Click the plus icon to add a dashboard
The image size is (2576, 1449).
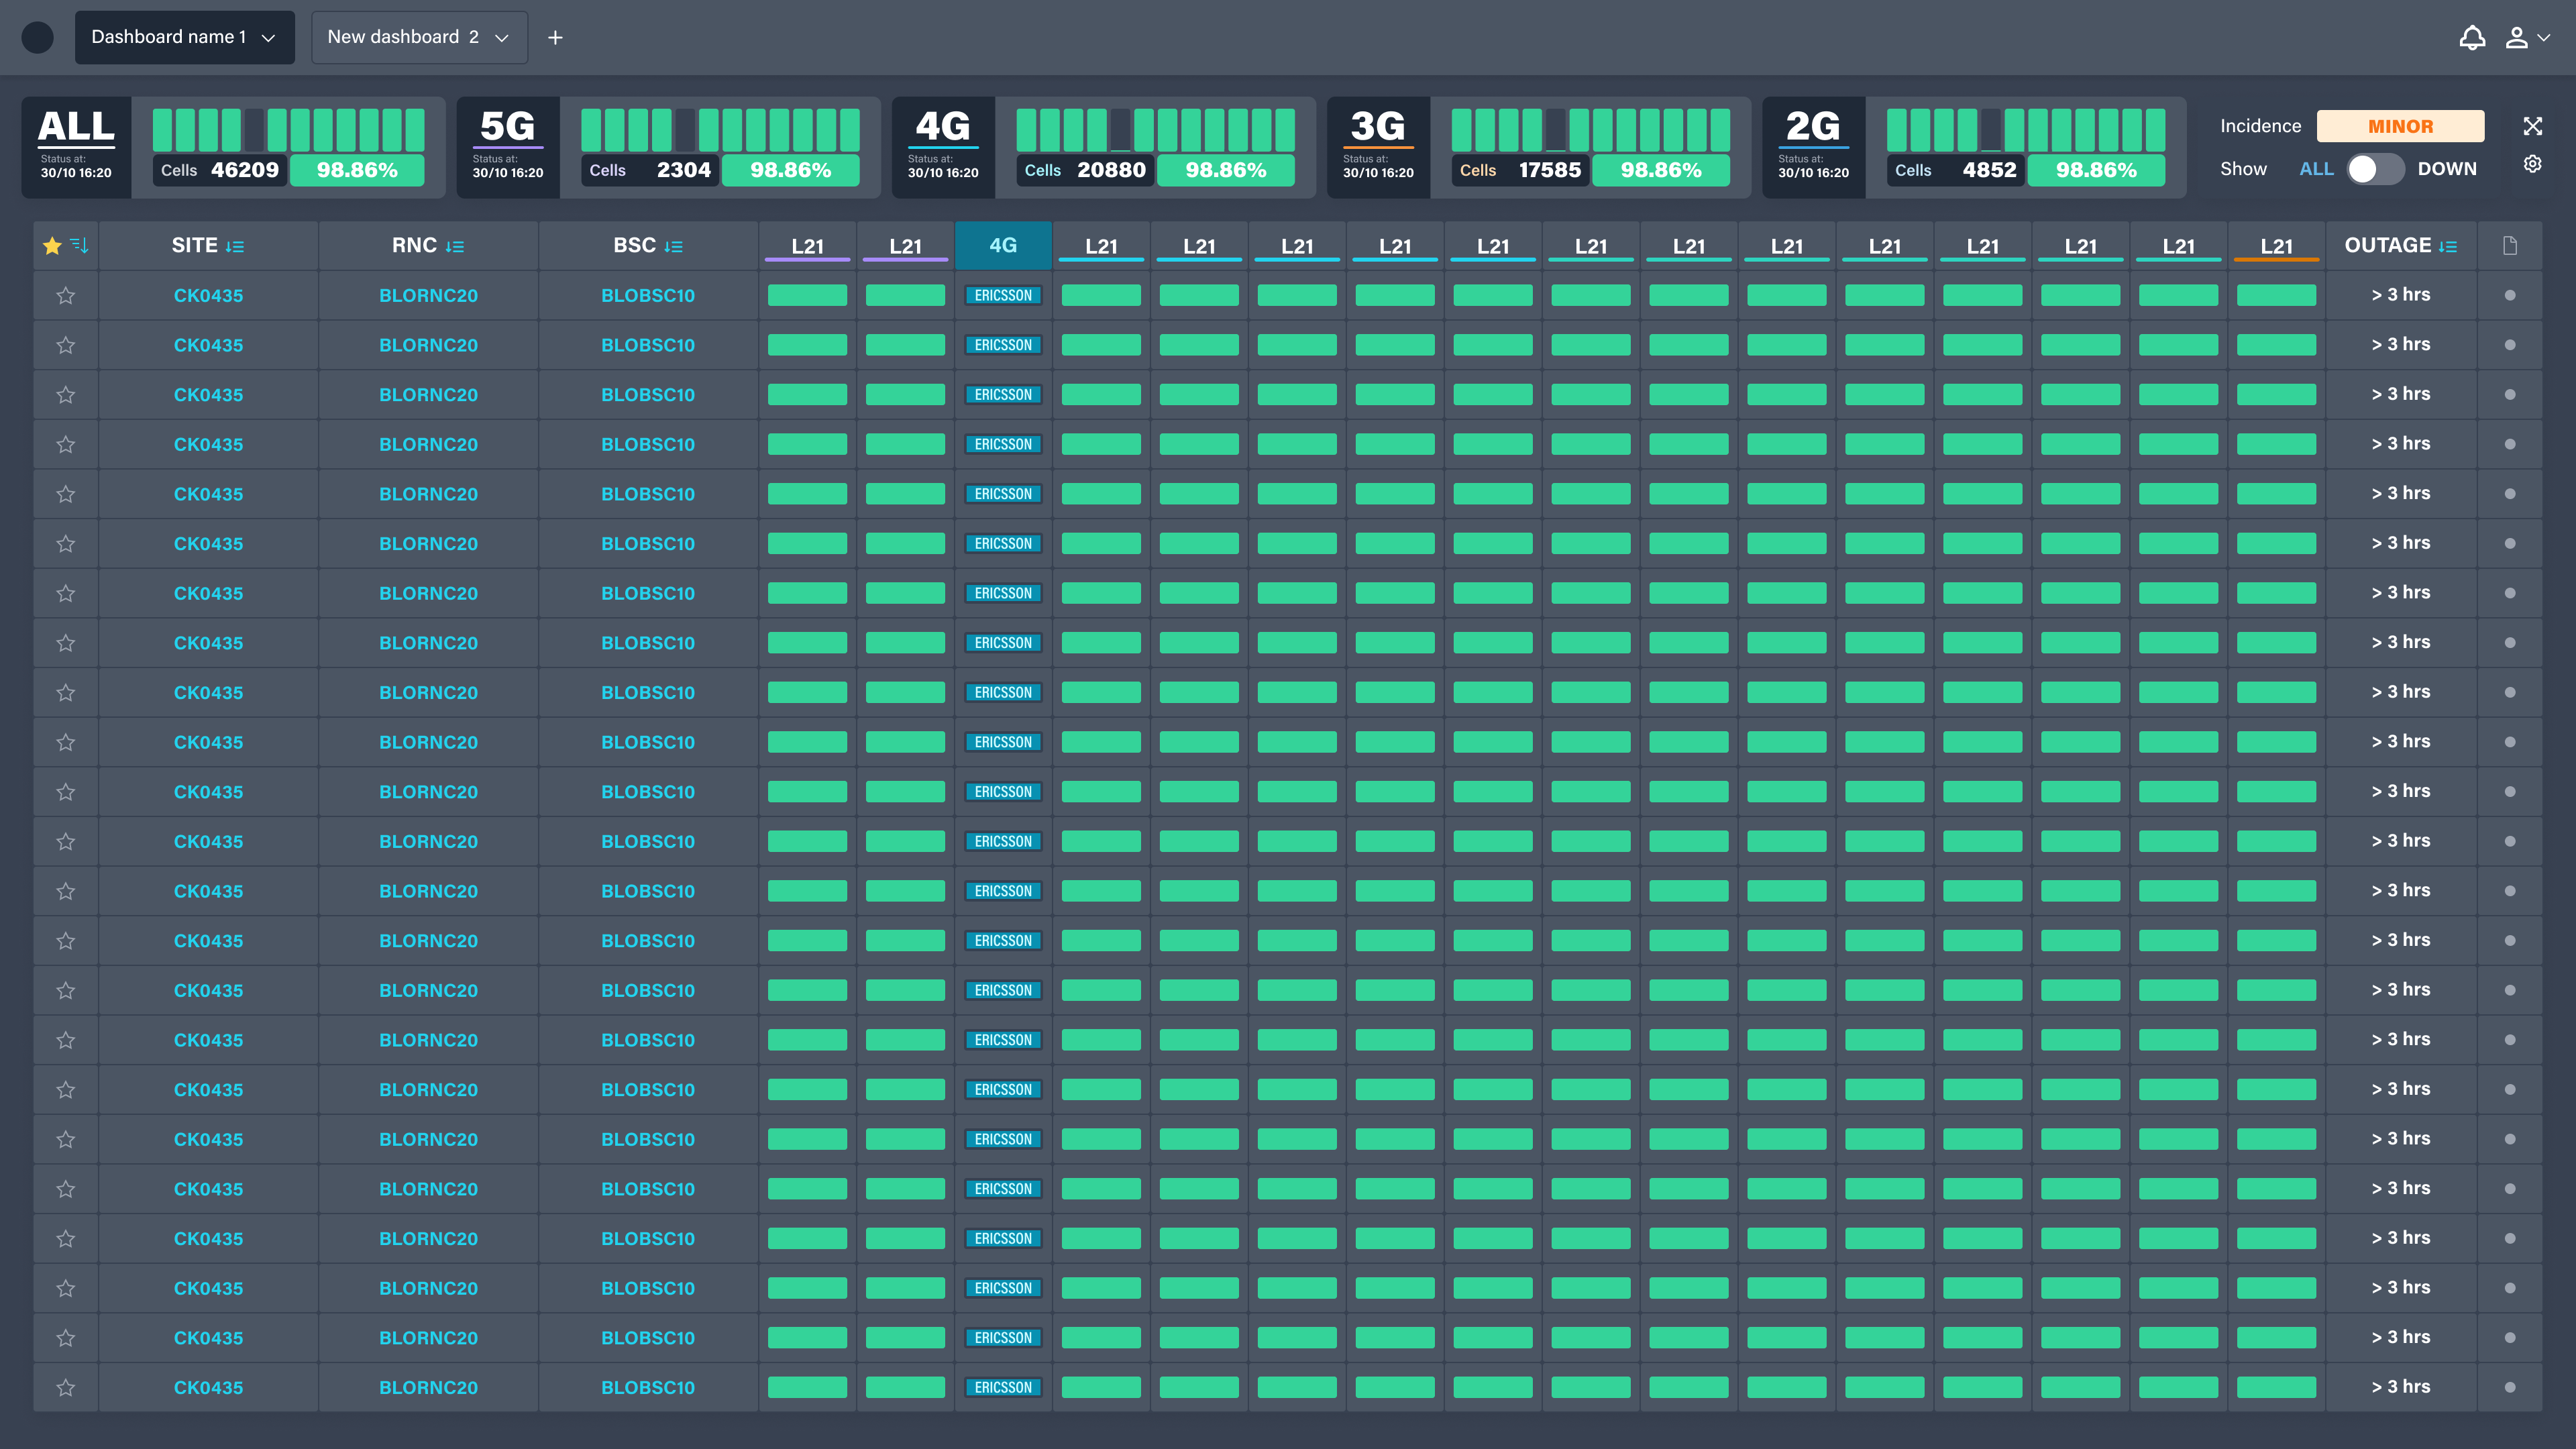pos(555,37)
